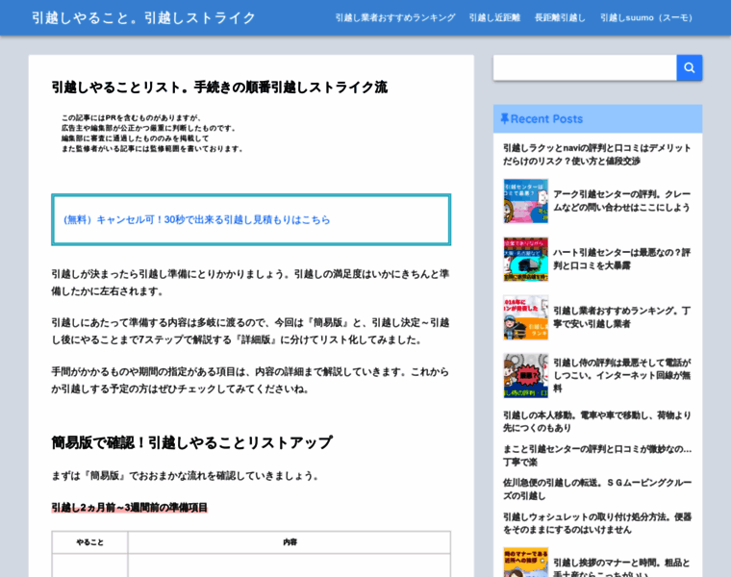The height and width of the screenshot is (577, 731).
Task: Click the pin icon beside Recent Posts
Action: tap(504, 119)
